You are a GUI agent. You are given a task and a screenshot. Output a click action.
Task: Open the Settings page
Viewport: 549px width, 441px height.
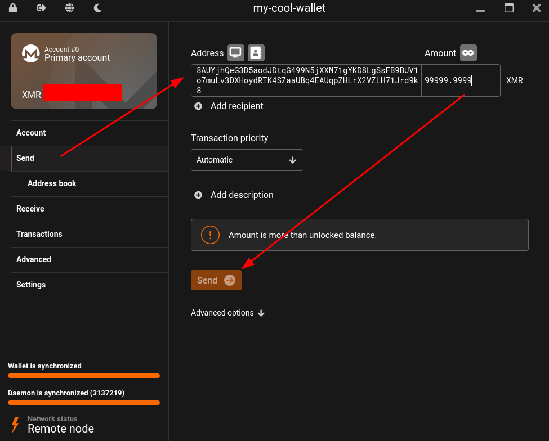[90, 285]
